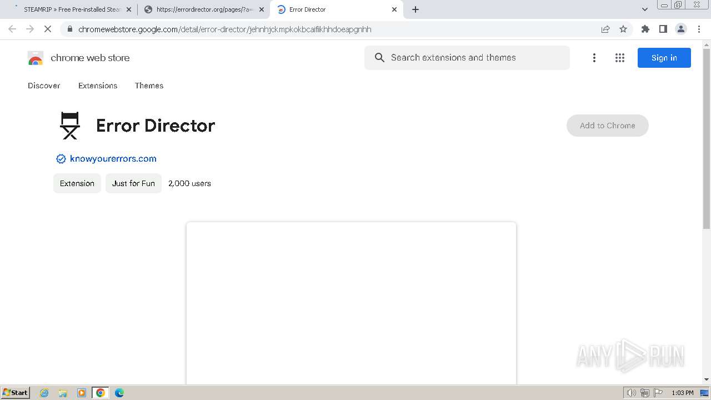This screenshot has width=711, height=400.
Task: Focus the Search extensions and themes field
Action: click(467, 58)
